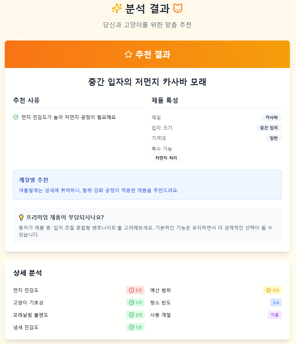Open the 여름 season selector badge

(274, 315)
